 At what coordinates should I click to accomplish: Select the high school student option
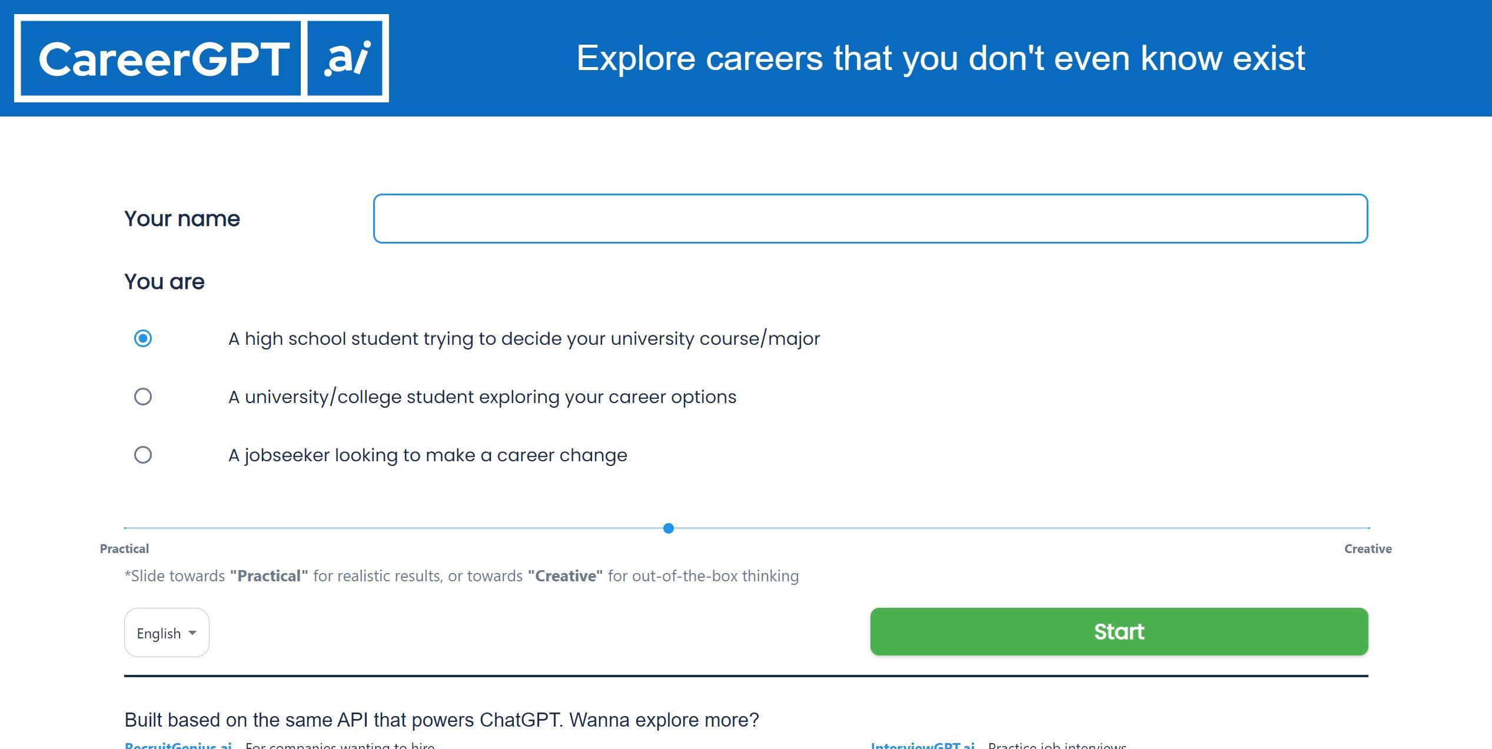pos(142,338)
